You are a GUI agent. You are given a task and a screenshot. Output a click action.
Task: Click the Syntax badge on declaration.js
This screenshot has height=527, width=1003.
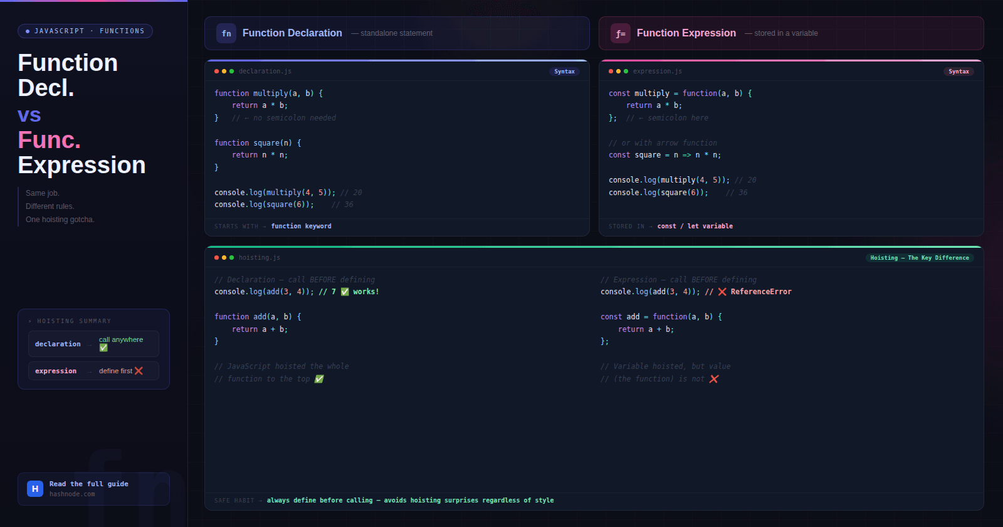[564, 72]
